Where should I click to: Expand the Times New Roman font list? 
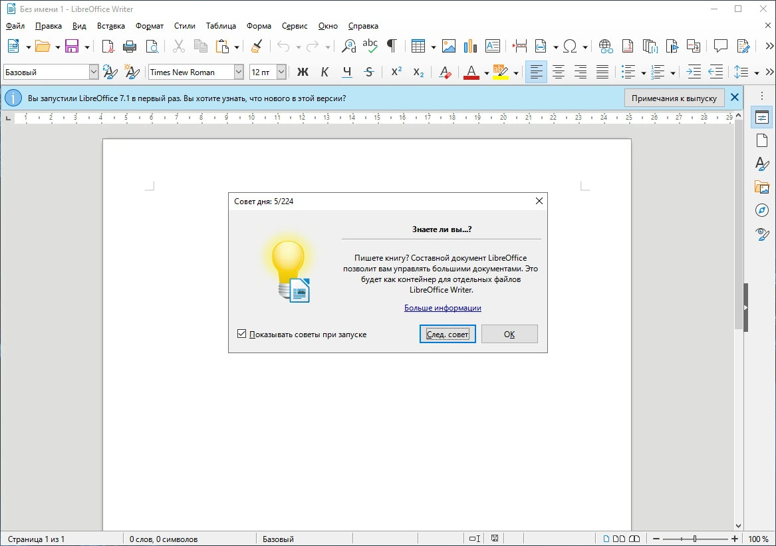[x=239, y=72]
